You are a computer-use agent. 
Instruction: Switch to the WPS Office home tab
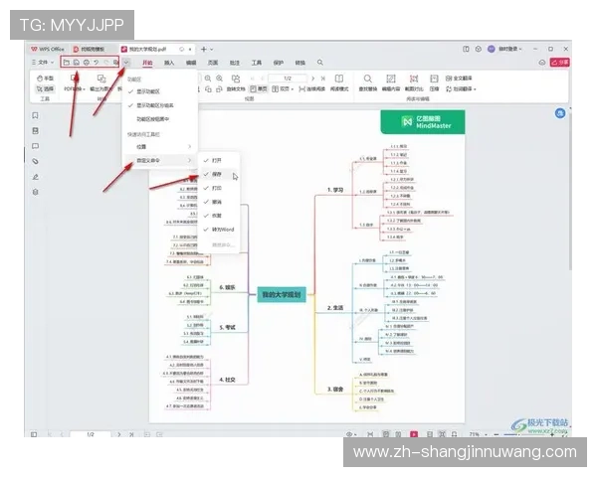click(x=48, y=49)
